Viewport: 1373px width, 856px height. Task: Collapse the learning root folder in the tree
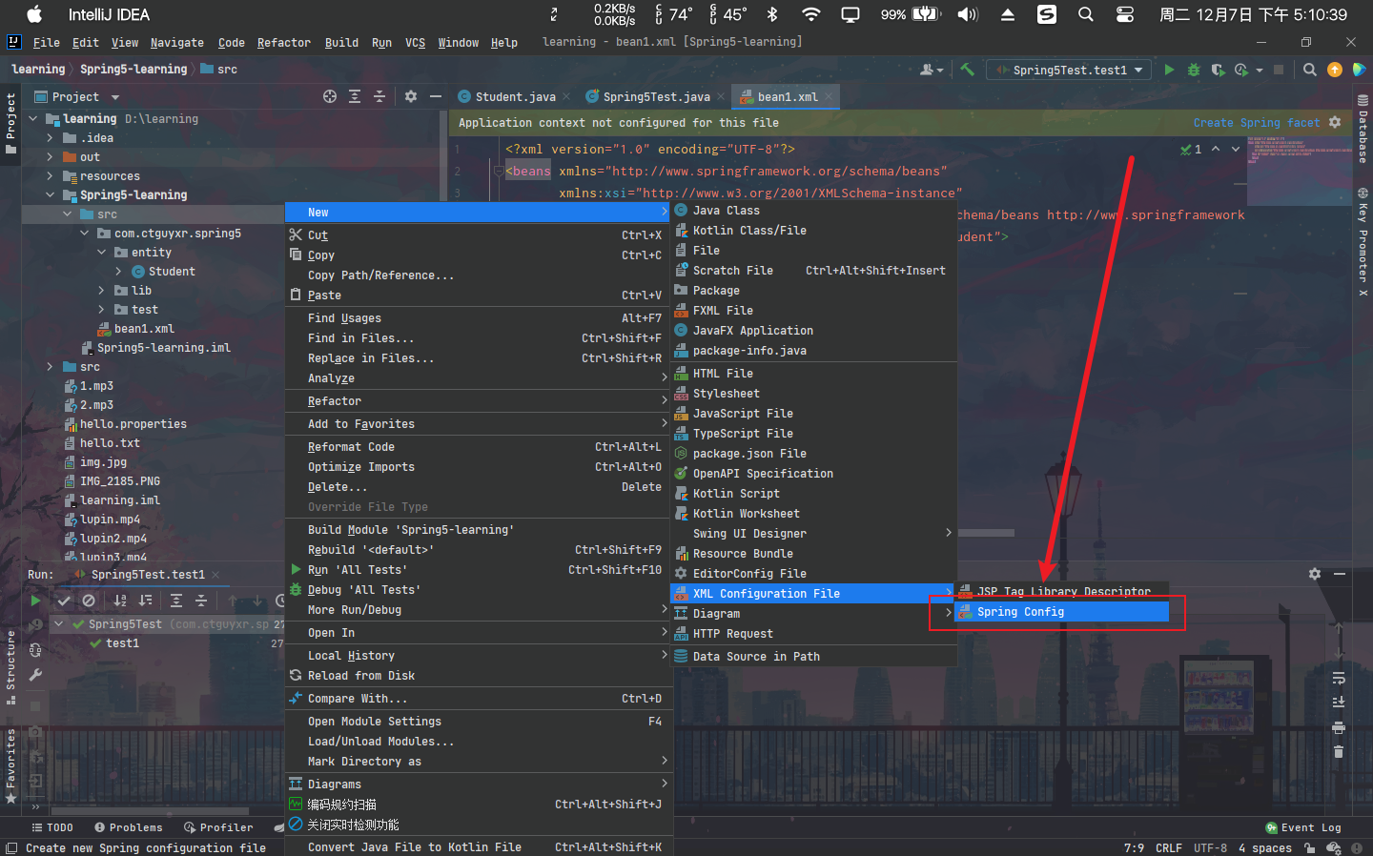coord(33,118)
